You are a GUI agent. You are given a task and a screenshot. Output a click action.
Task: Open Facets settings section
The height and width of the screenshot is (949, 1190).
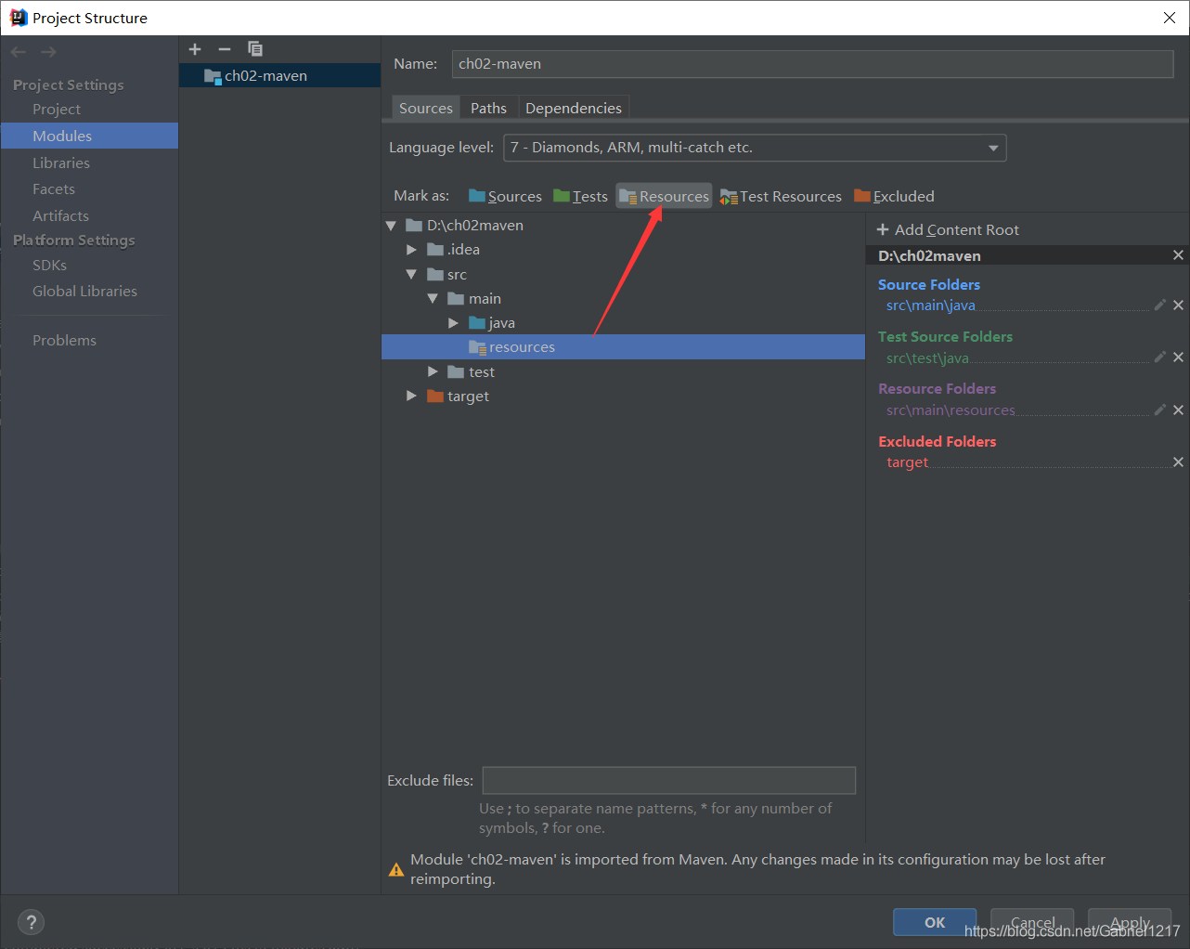(54, 189)
